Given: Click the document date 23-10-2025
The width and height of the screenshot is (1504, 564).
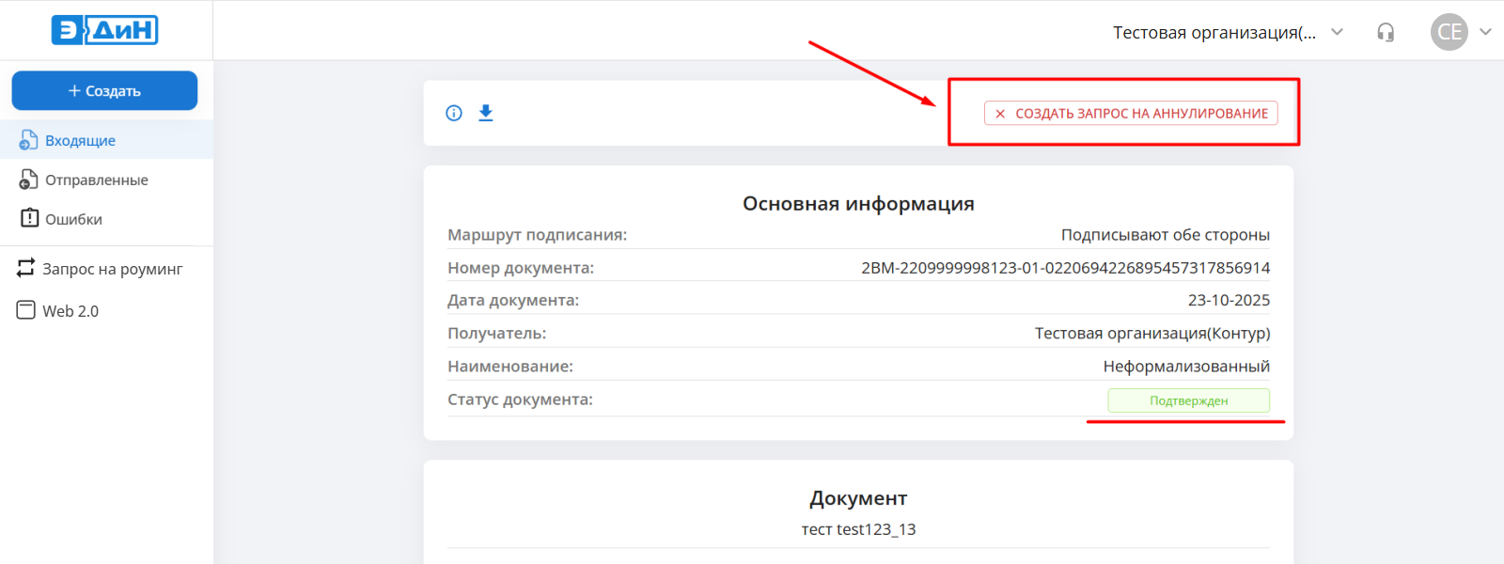Looking at the screenshot, I should tap(1228, 301).
